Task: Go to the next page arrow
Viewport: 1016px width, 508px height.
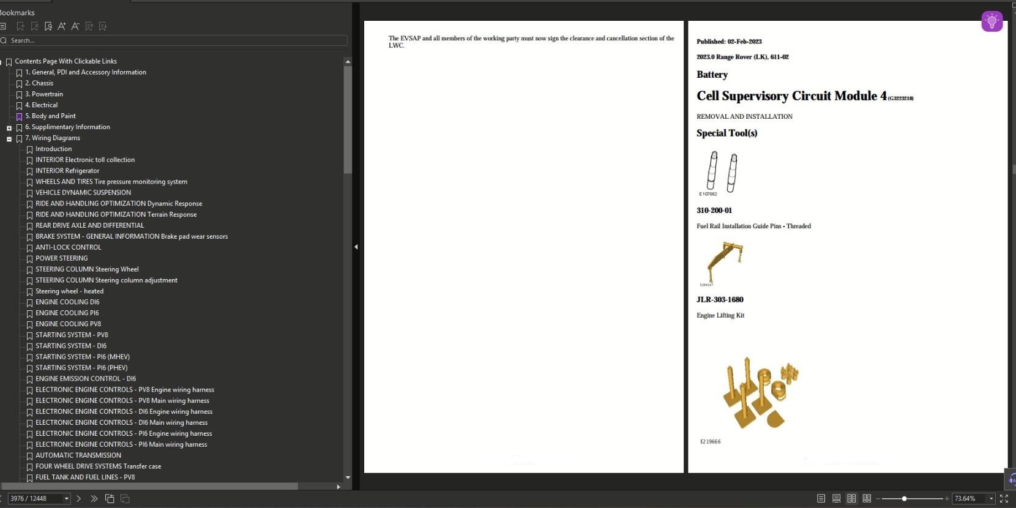Action: click(79, 499)
